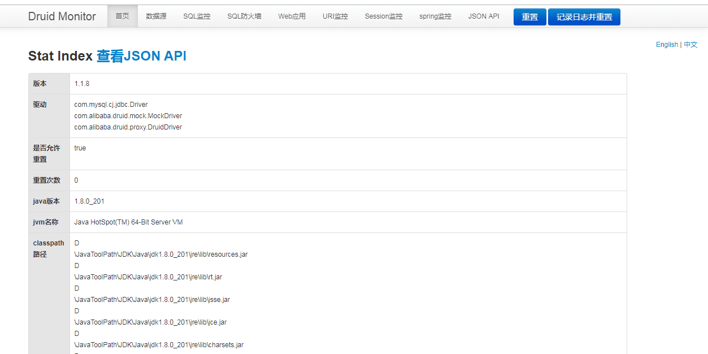This screenshot has width=708, height=354.
Task: Open Session监控 tab
Action: point(384,16)
